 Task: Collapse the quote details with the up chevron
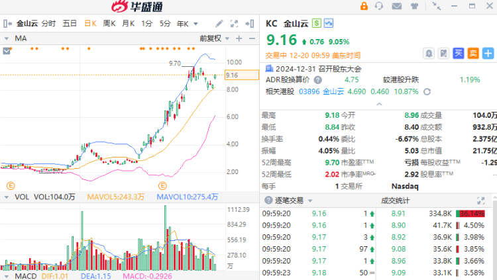(x=379, y=104)
